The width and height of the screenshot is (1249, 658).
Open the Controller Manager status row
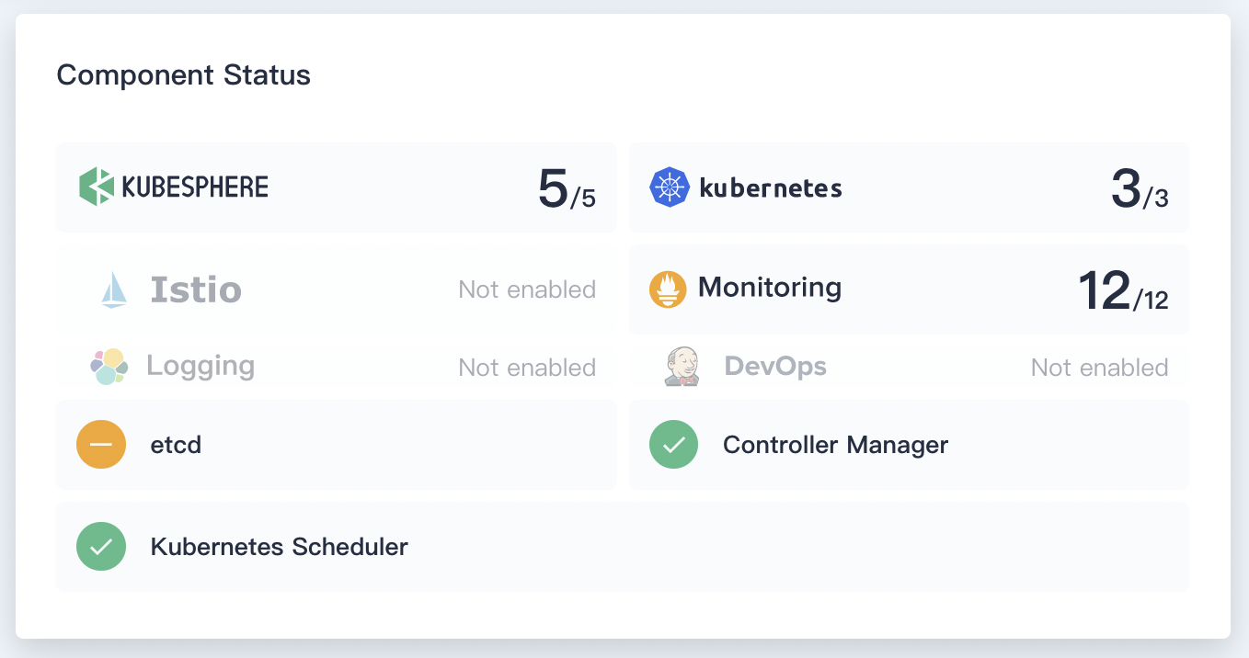click(x=909, y=444)
